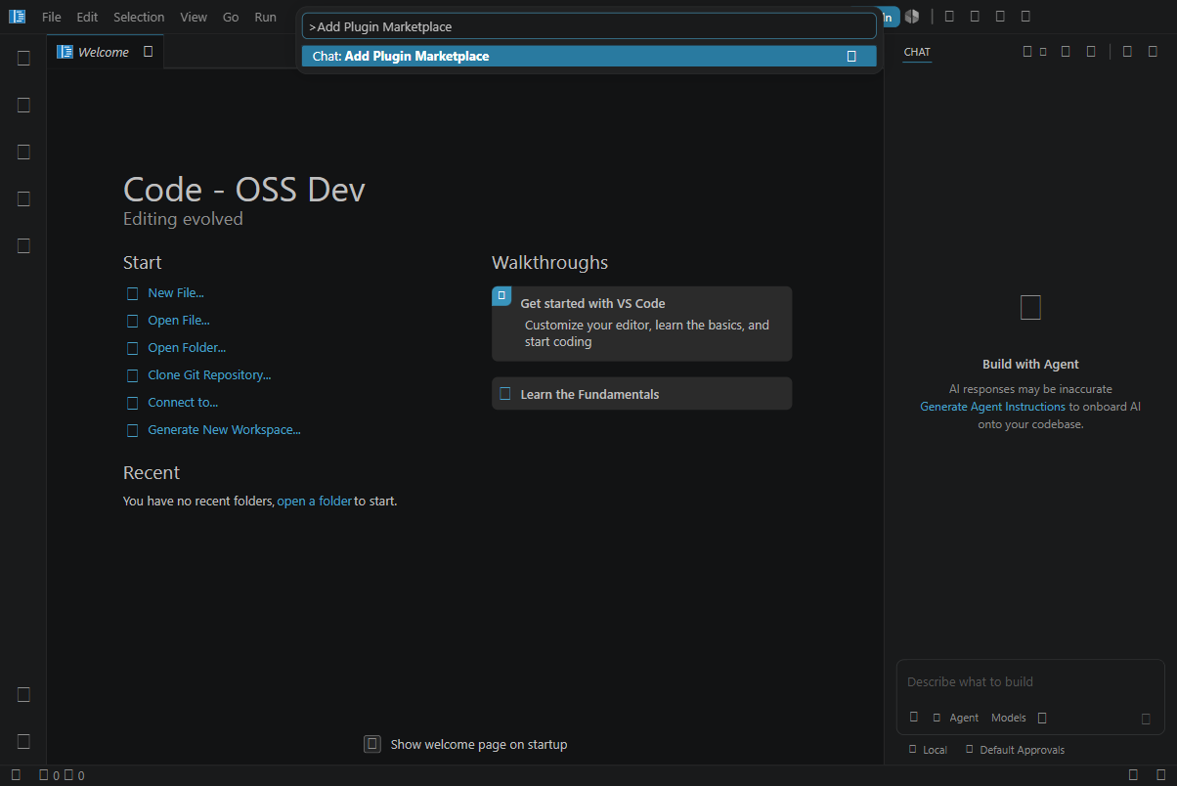Click the icon beside Connect to...
The height and width of the screenshot is (786, 1177).
pos(132,403)
